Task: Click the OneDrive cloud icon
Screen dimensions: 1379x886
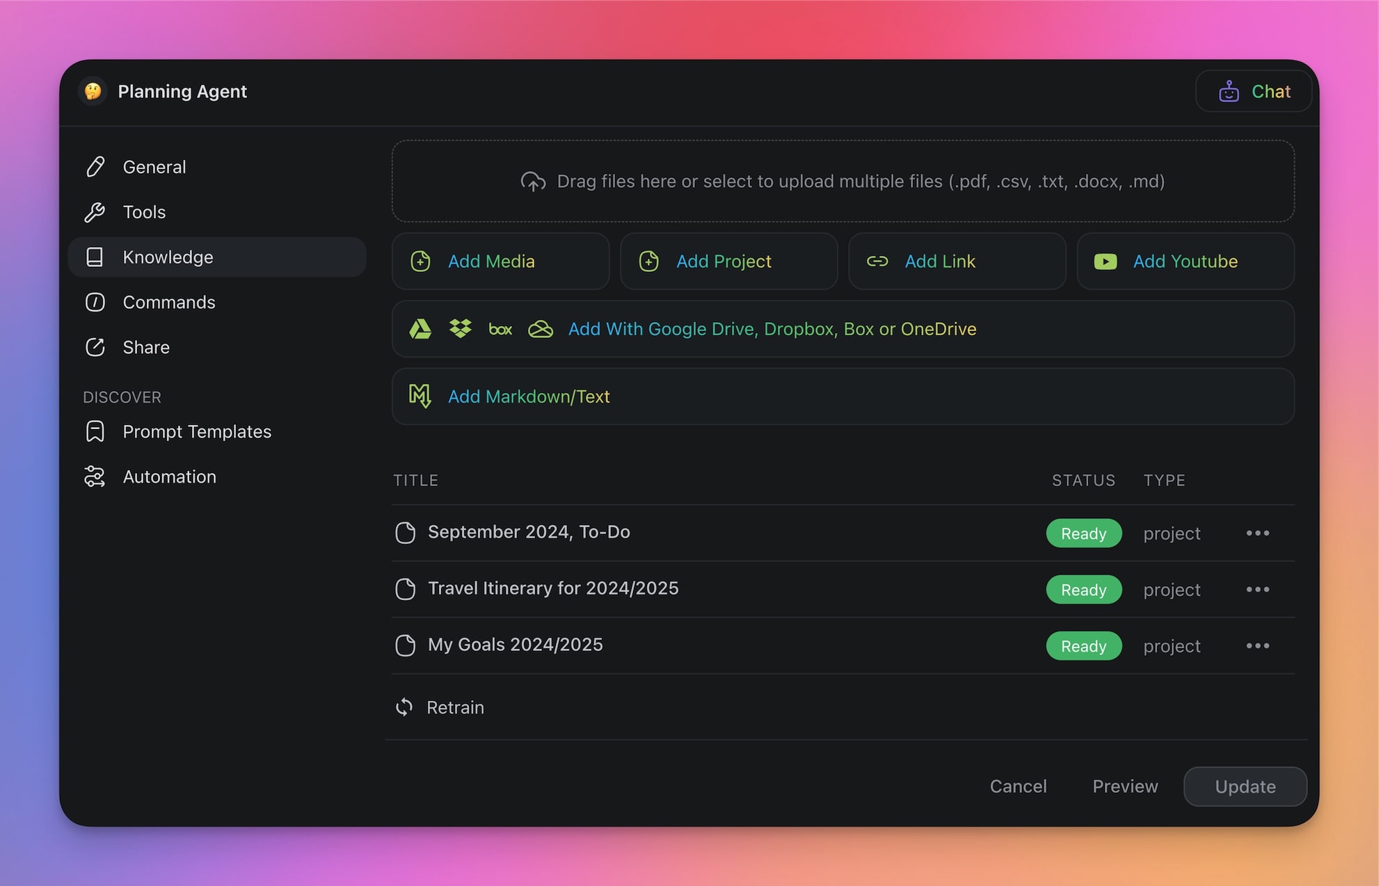Action: pos(541,329)
